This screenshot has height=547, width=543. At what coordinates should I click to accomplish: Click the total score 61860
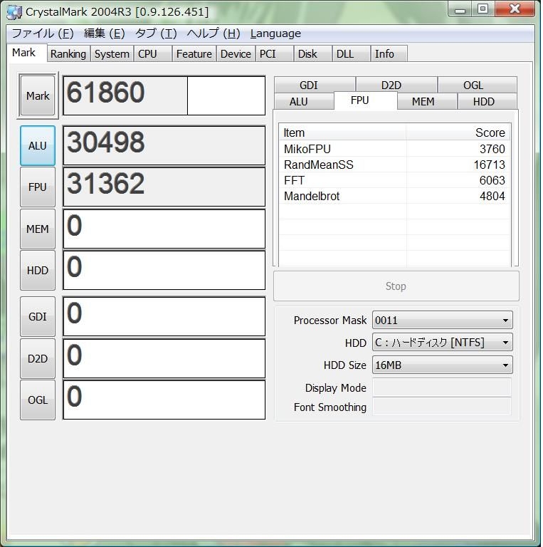tap(105, 93)
